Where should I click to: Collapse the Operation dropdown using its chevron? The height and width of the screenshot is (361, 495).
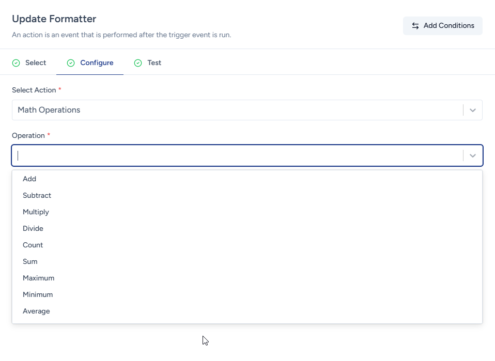point(472,155)
